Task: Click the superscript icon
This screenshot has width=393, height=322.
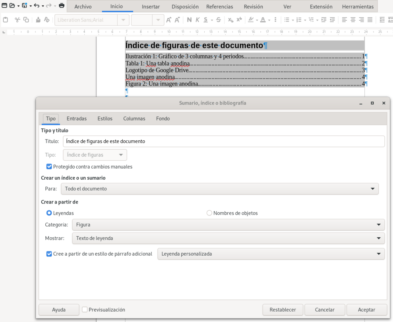Action: (239, 20)
